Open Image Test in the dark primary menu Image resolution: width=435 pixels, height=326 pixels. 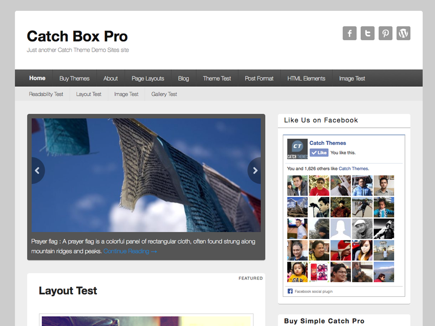pos(352,79)
